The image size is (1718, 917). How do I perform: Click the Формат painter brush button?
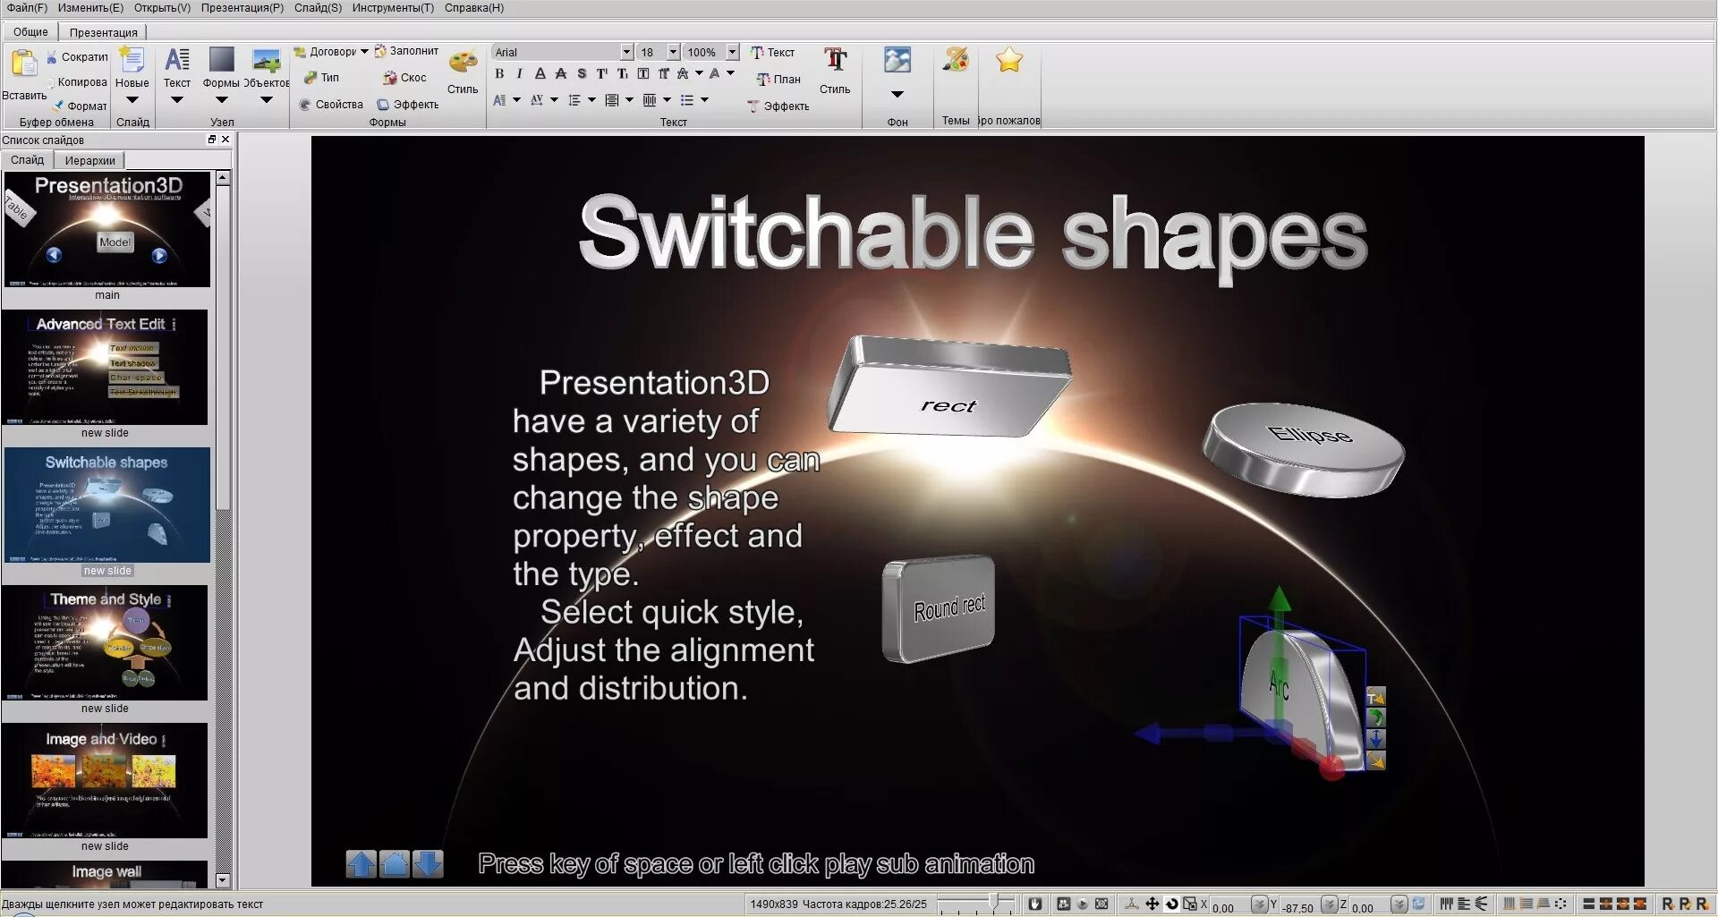pos(80,106)
